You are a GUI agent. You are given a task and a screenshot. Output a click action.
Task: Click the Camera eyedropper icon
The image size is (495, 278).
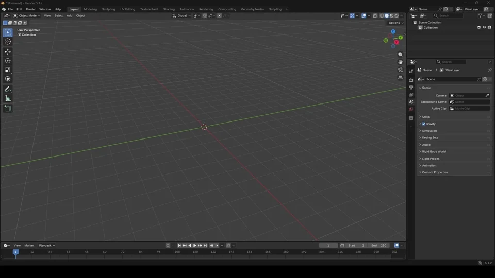(487, 96)
